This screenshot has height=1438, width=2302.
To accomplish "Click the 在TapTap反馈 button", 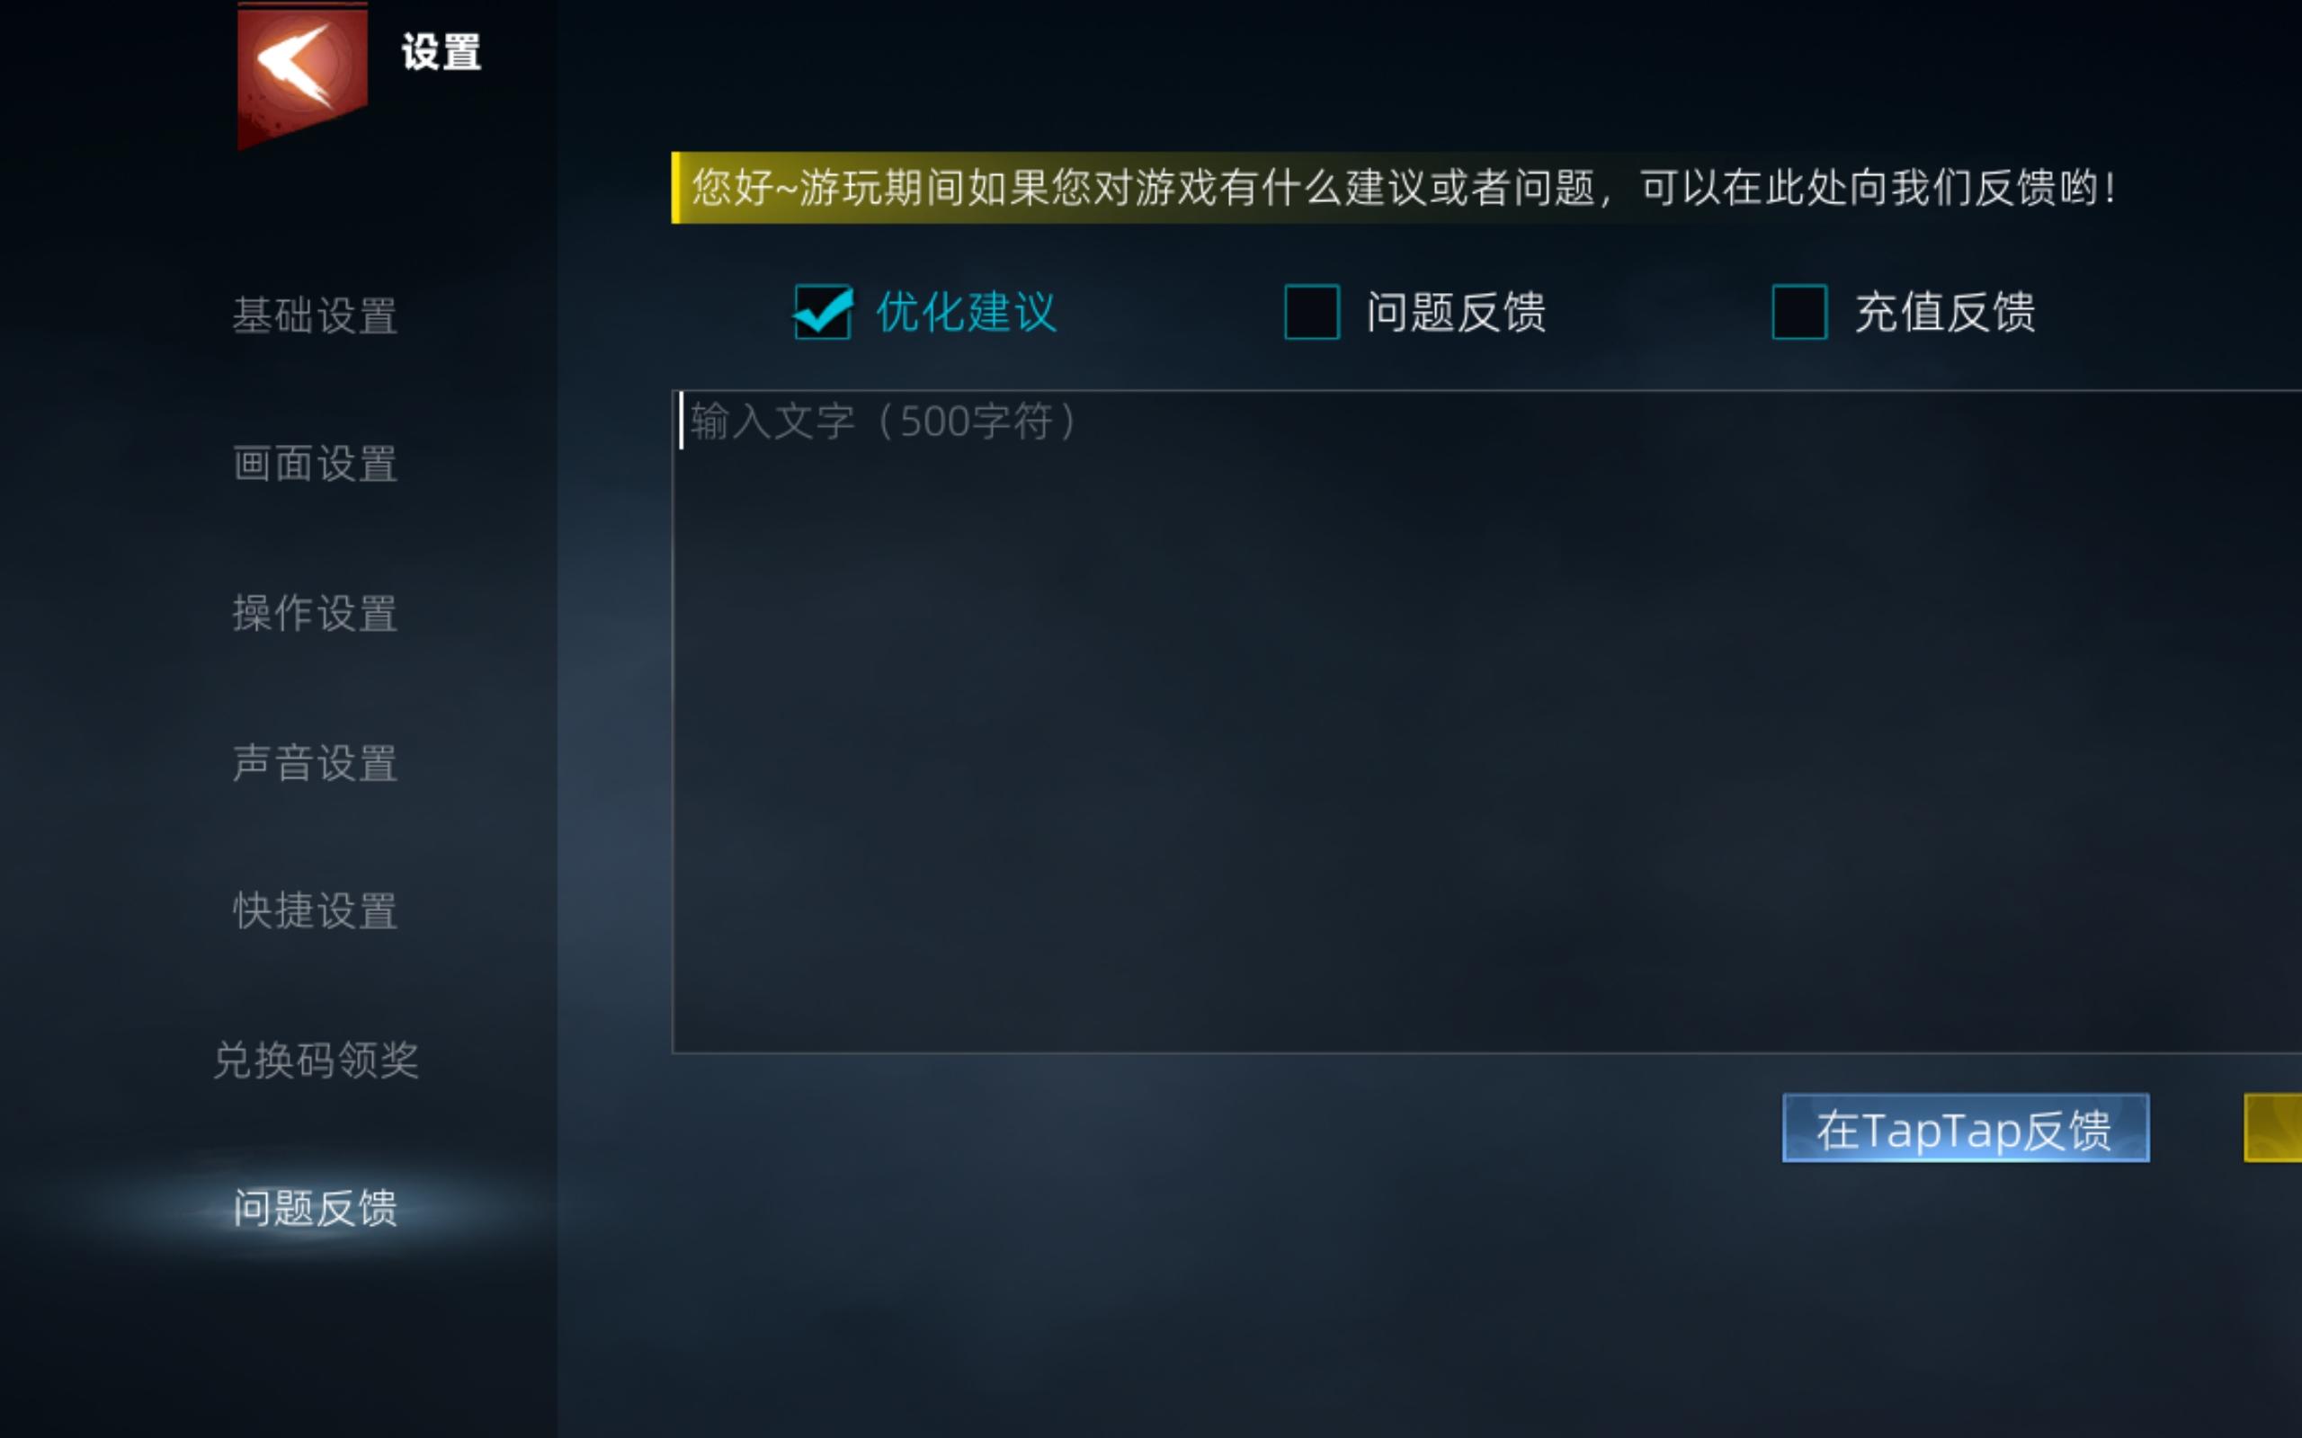I will (x=1966, y=1128).
